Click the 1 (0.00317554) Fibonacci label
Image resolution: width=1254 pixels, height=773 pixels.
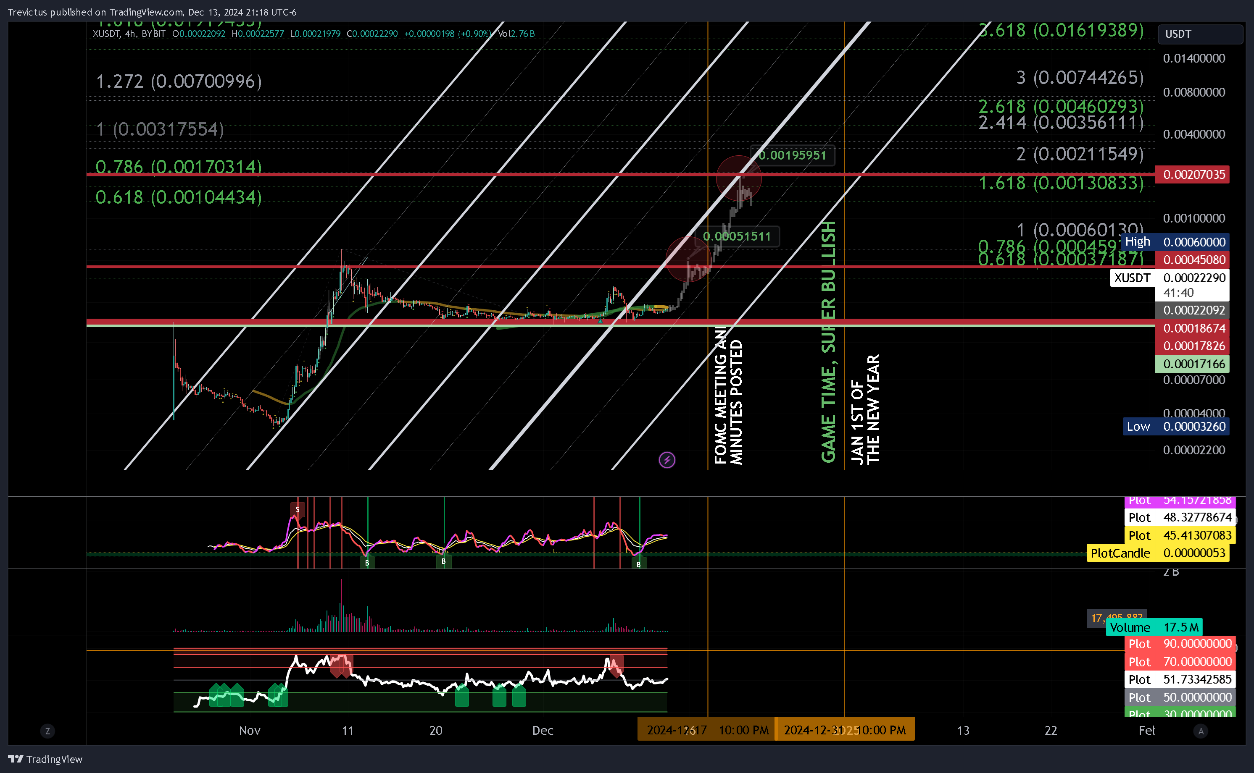tap(160, 128)
